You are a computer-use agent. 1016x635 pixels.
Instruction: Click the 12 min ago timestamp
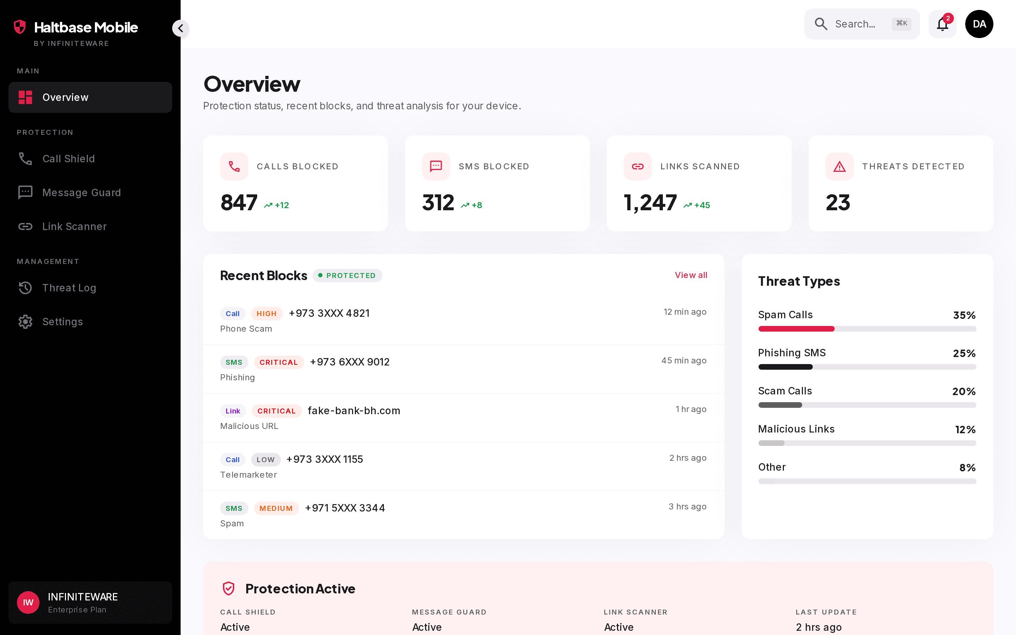[x=685, y=312]
